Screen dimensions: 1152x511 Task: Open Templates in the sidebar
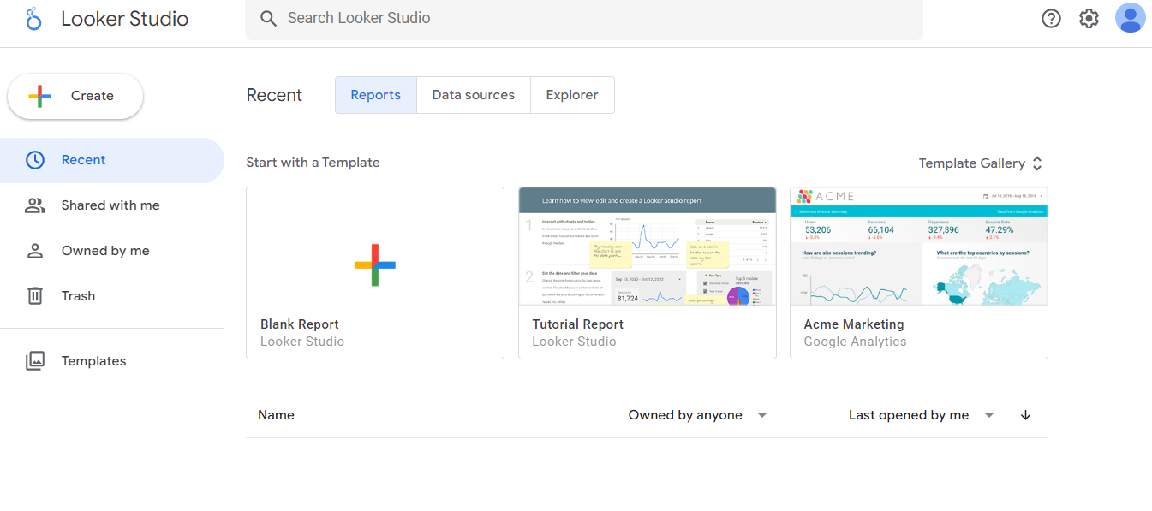tap(112, 361)
